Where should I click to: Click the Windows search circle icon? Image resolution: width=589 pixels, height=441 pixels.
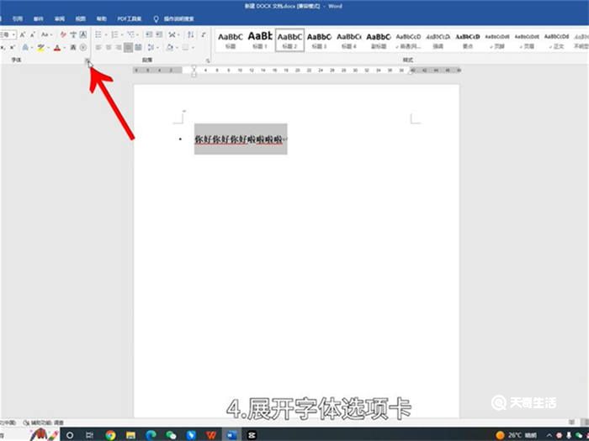[70, 435]
